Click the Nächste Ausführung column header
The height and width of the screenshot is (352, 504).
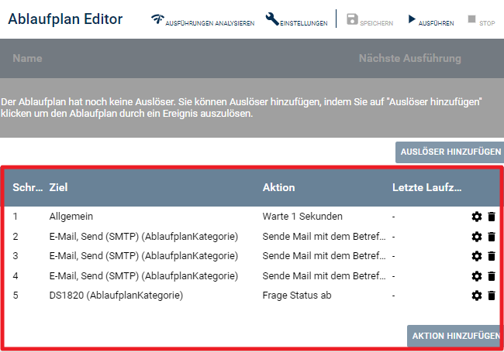pos(409,59)
